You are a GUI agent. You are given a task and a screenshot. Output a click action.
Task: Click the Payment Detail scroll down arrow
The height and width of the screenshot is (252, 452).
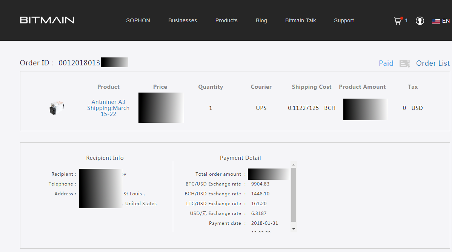(x=294, y=229)
